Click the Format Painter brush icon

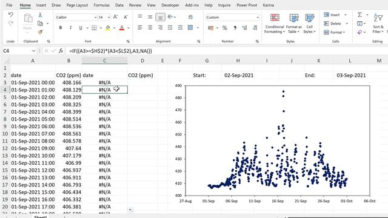pos(40,32)
